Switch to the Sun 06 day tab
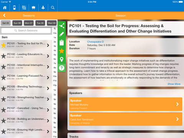This screenshot has height=138, width=184. 17,23
